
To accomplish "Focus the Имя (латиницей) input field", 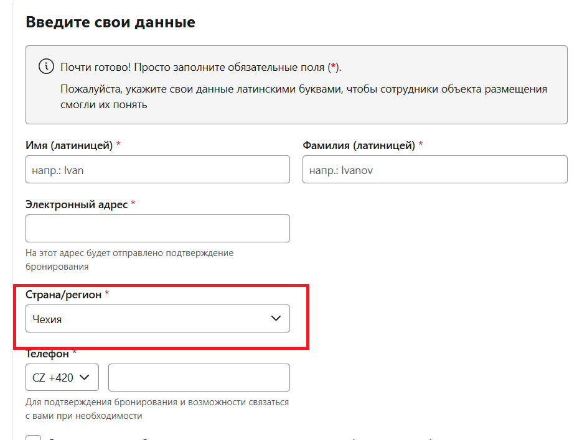I will click(x=157, y=170).
